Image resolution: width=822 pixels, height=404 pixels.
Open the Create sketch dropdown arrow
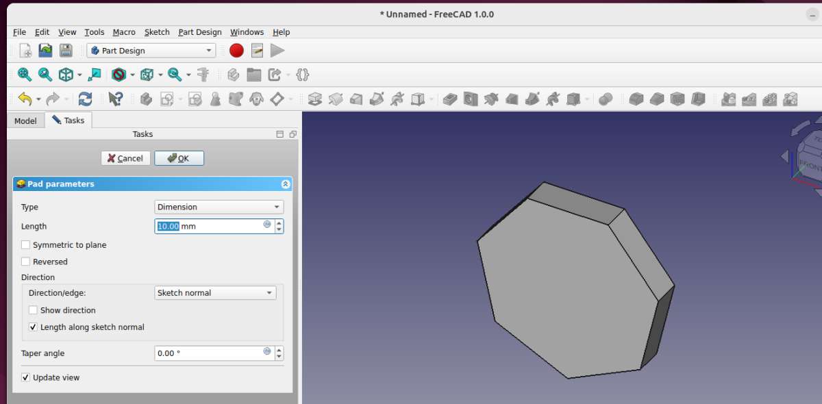[180, 99]
